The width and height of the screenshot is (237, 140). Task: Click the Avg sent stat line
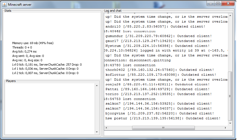pyautogui.click(x=28, y=56)
